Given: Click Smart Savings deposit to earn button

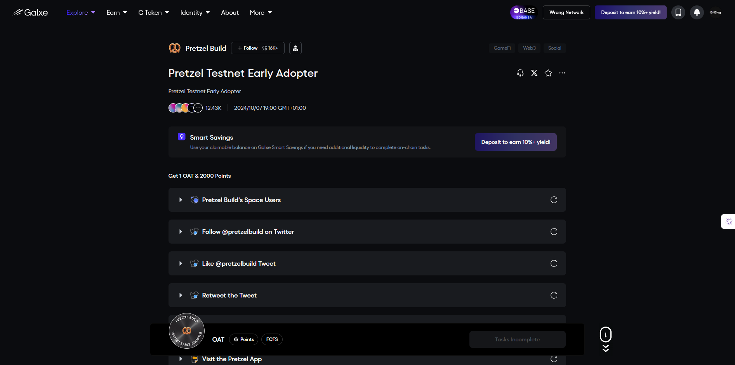Looking at the screenshot, I should tap(515, 142).
